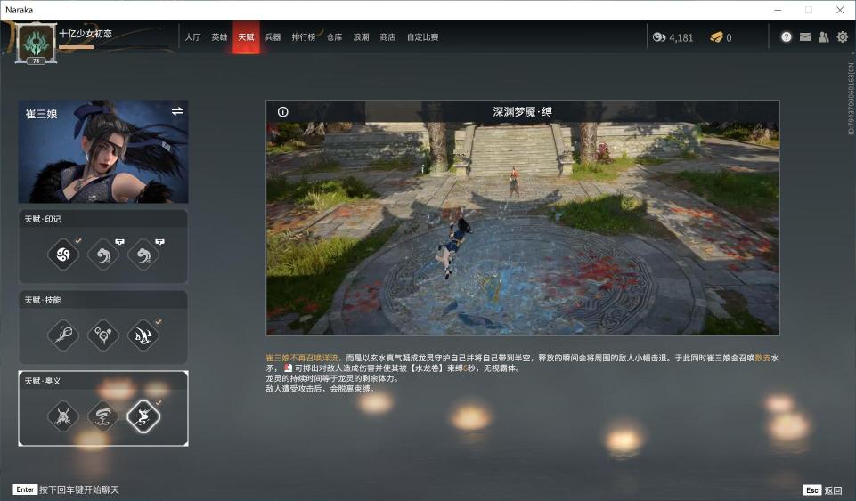Click the 崔三娘 hero portrait
The height and width of the screenshot is (501, 856).
(x=103, y=151)
